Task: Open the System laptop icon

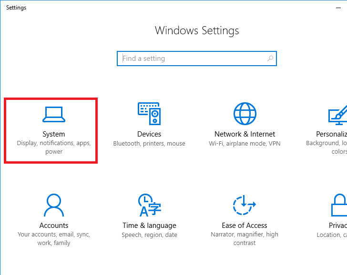Action: (x=54, y=114)
